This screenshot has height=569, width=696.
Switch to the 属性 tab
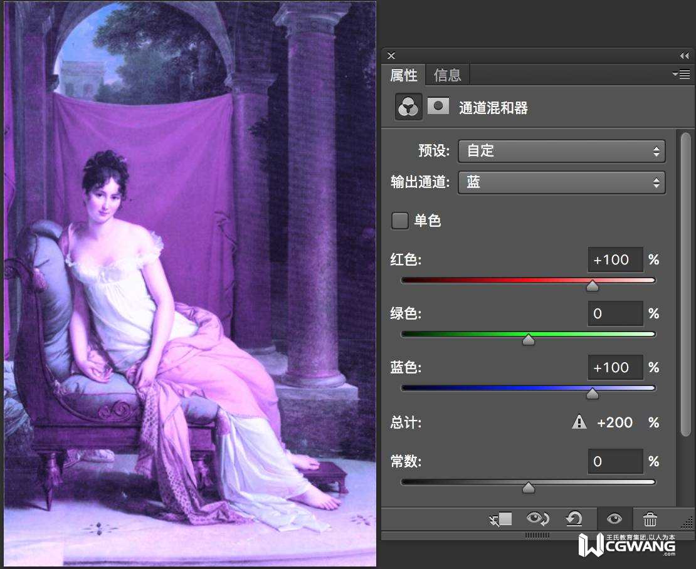coord(403,75)
